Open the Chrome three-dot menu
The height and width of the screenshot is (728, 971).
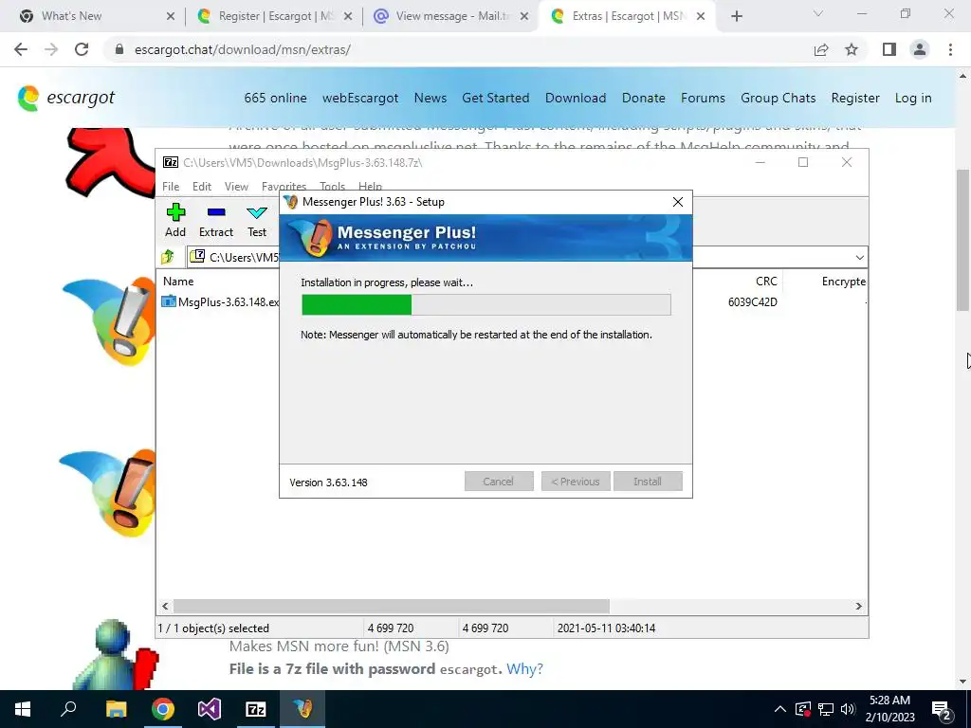(x=950, y=49)
